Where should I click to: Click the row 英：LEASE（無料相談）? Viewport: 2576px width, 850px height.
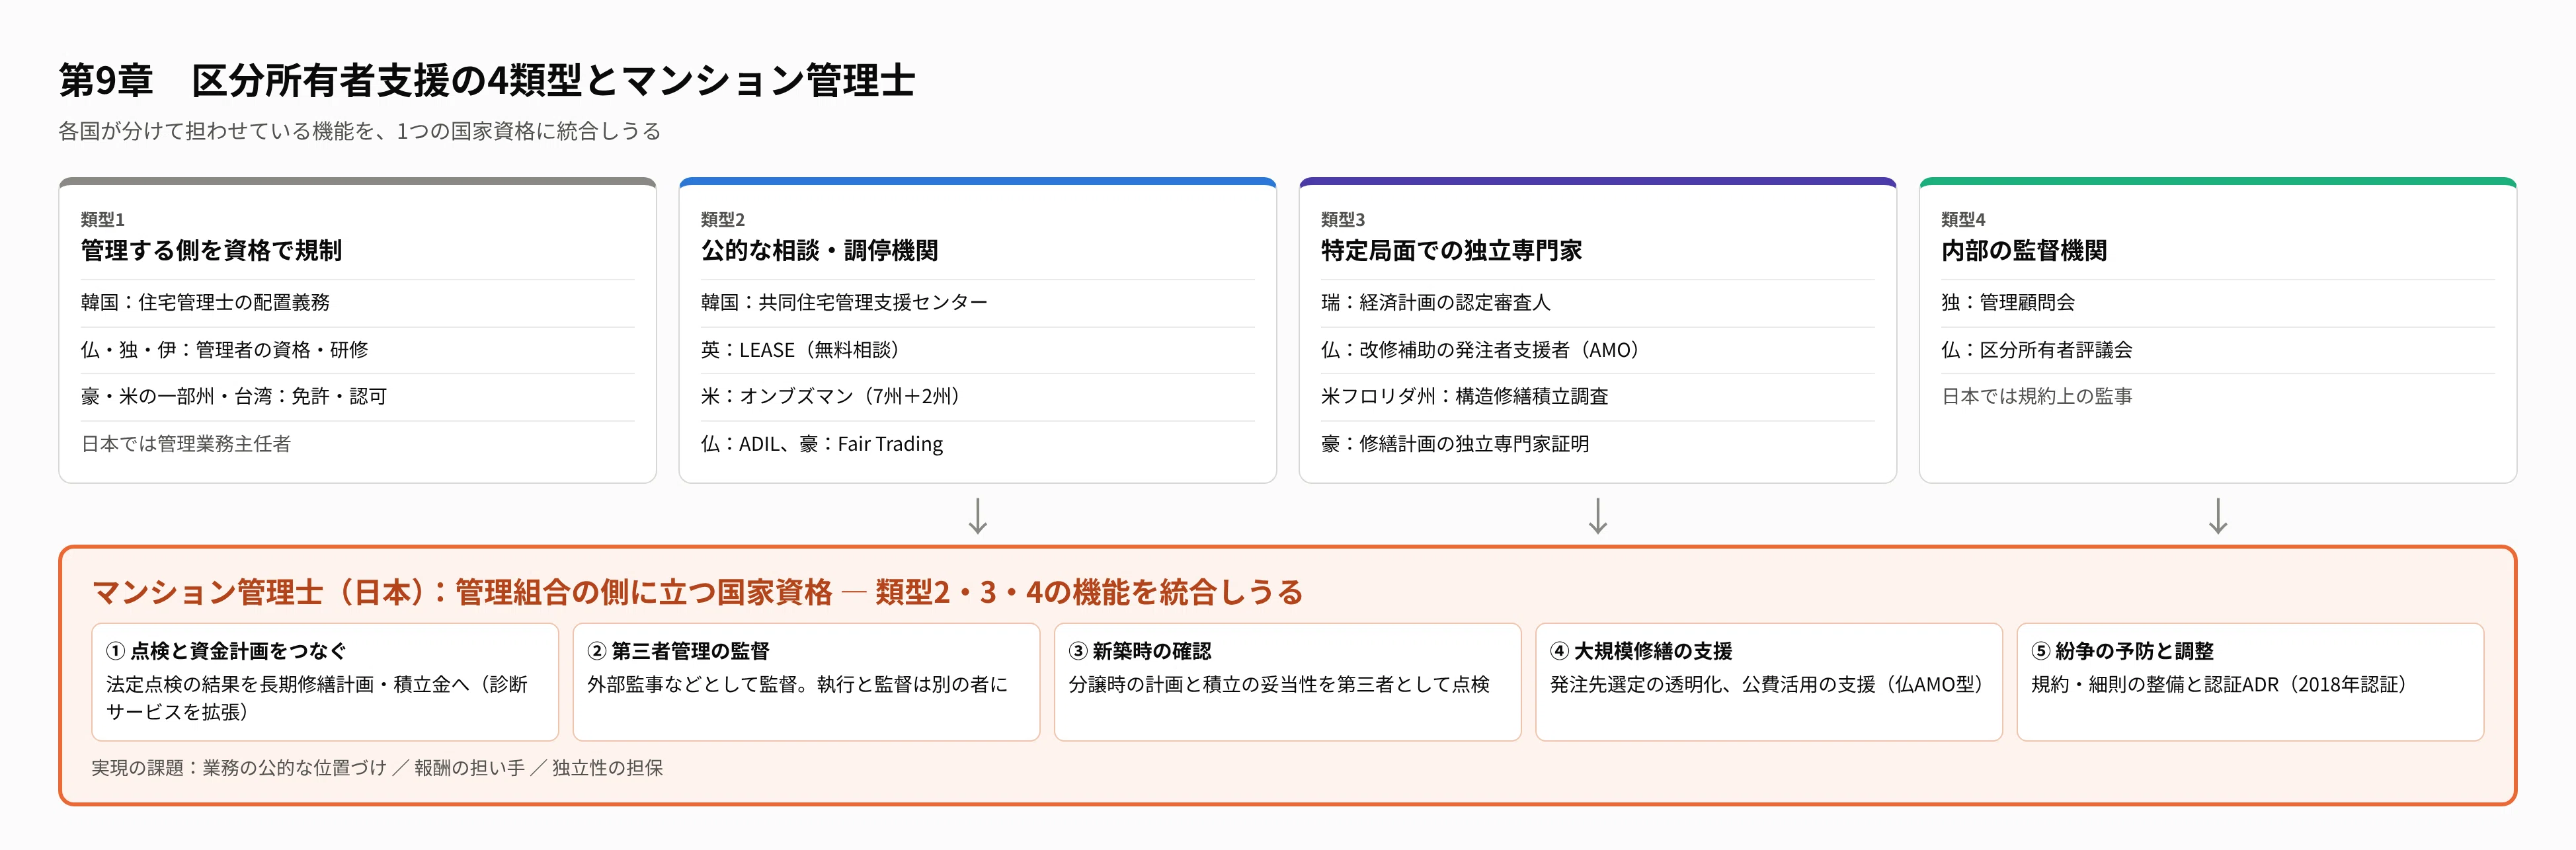click(977, 350)
